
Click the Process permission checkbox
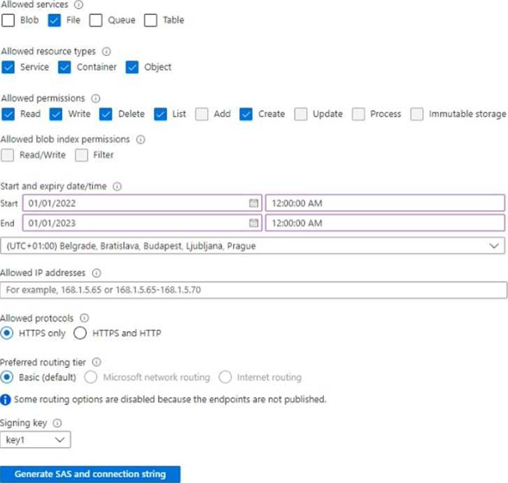(x=358, y=114)
